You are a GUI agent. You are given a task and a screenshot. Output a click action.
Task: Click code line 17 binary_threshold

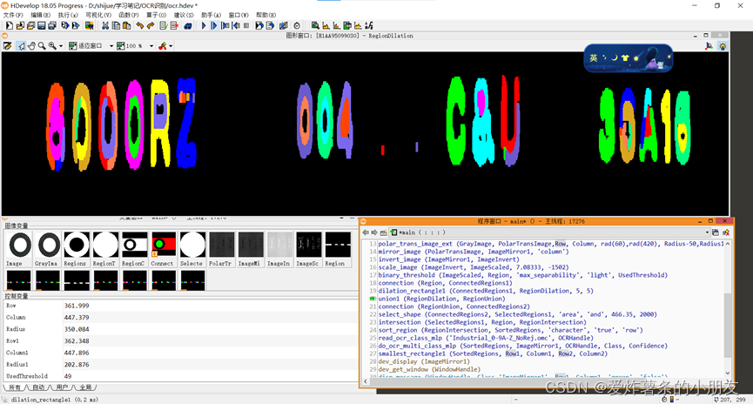click(x=523, y=275)
